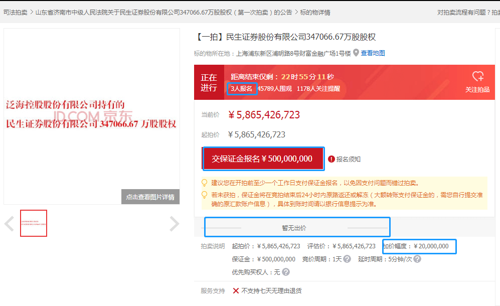Screen dimensions: 500x306
Task: Click the red exclamation icon beside 报名须知
Action: pos(331,159)
